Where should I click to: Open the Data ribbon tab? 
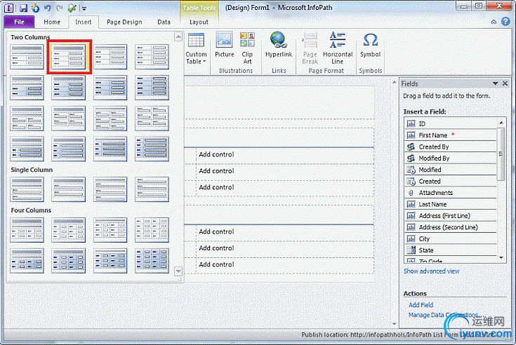(164, 22)
